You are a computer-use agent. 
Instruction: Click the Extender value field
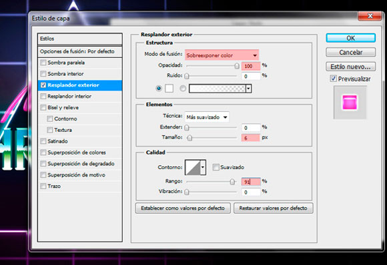tap(251, 128)
